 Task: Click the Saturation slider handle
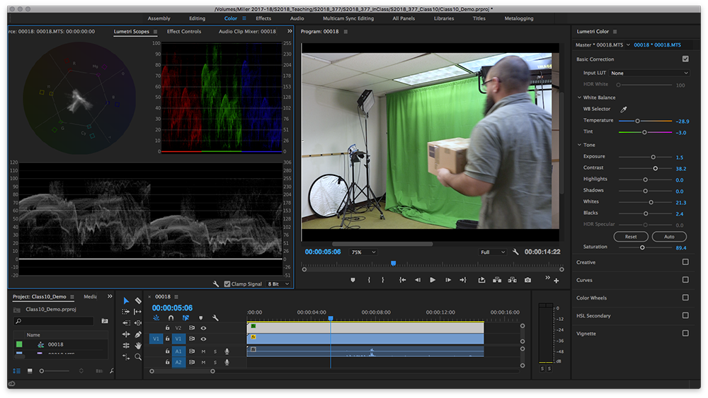[x=642, y=247]
